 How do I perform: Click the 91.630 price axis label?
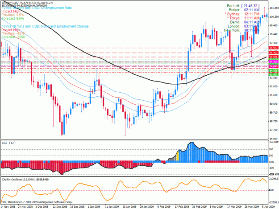tap(274, 95)
